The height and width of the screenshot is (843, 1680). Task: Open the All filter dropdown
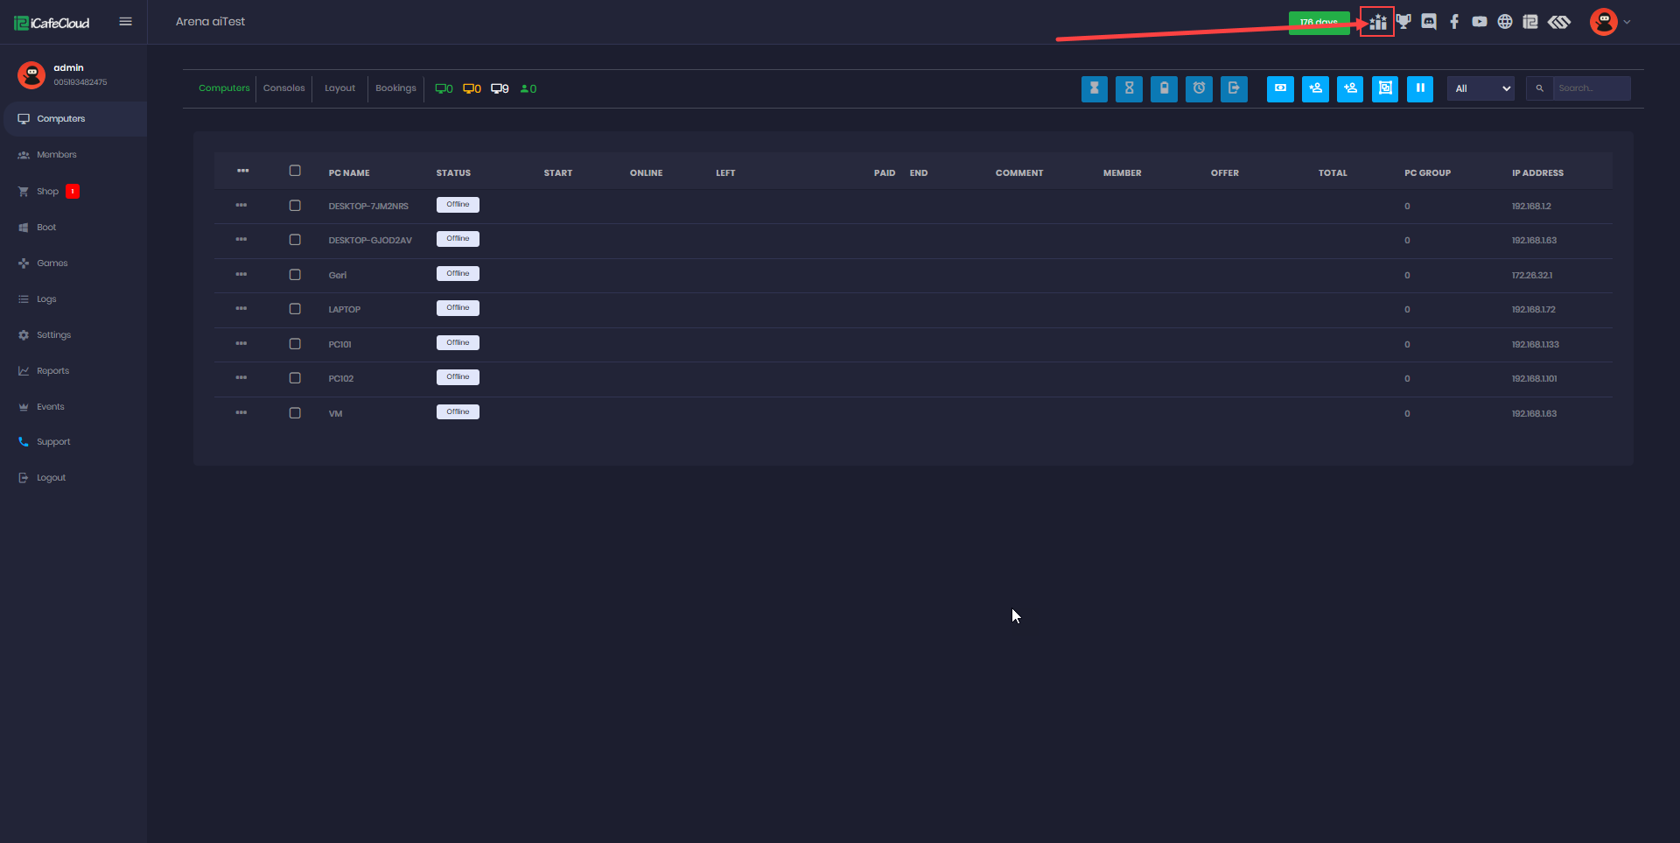1480,88
